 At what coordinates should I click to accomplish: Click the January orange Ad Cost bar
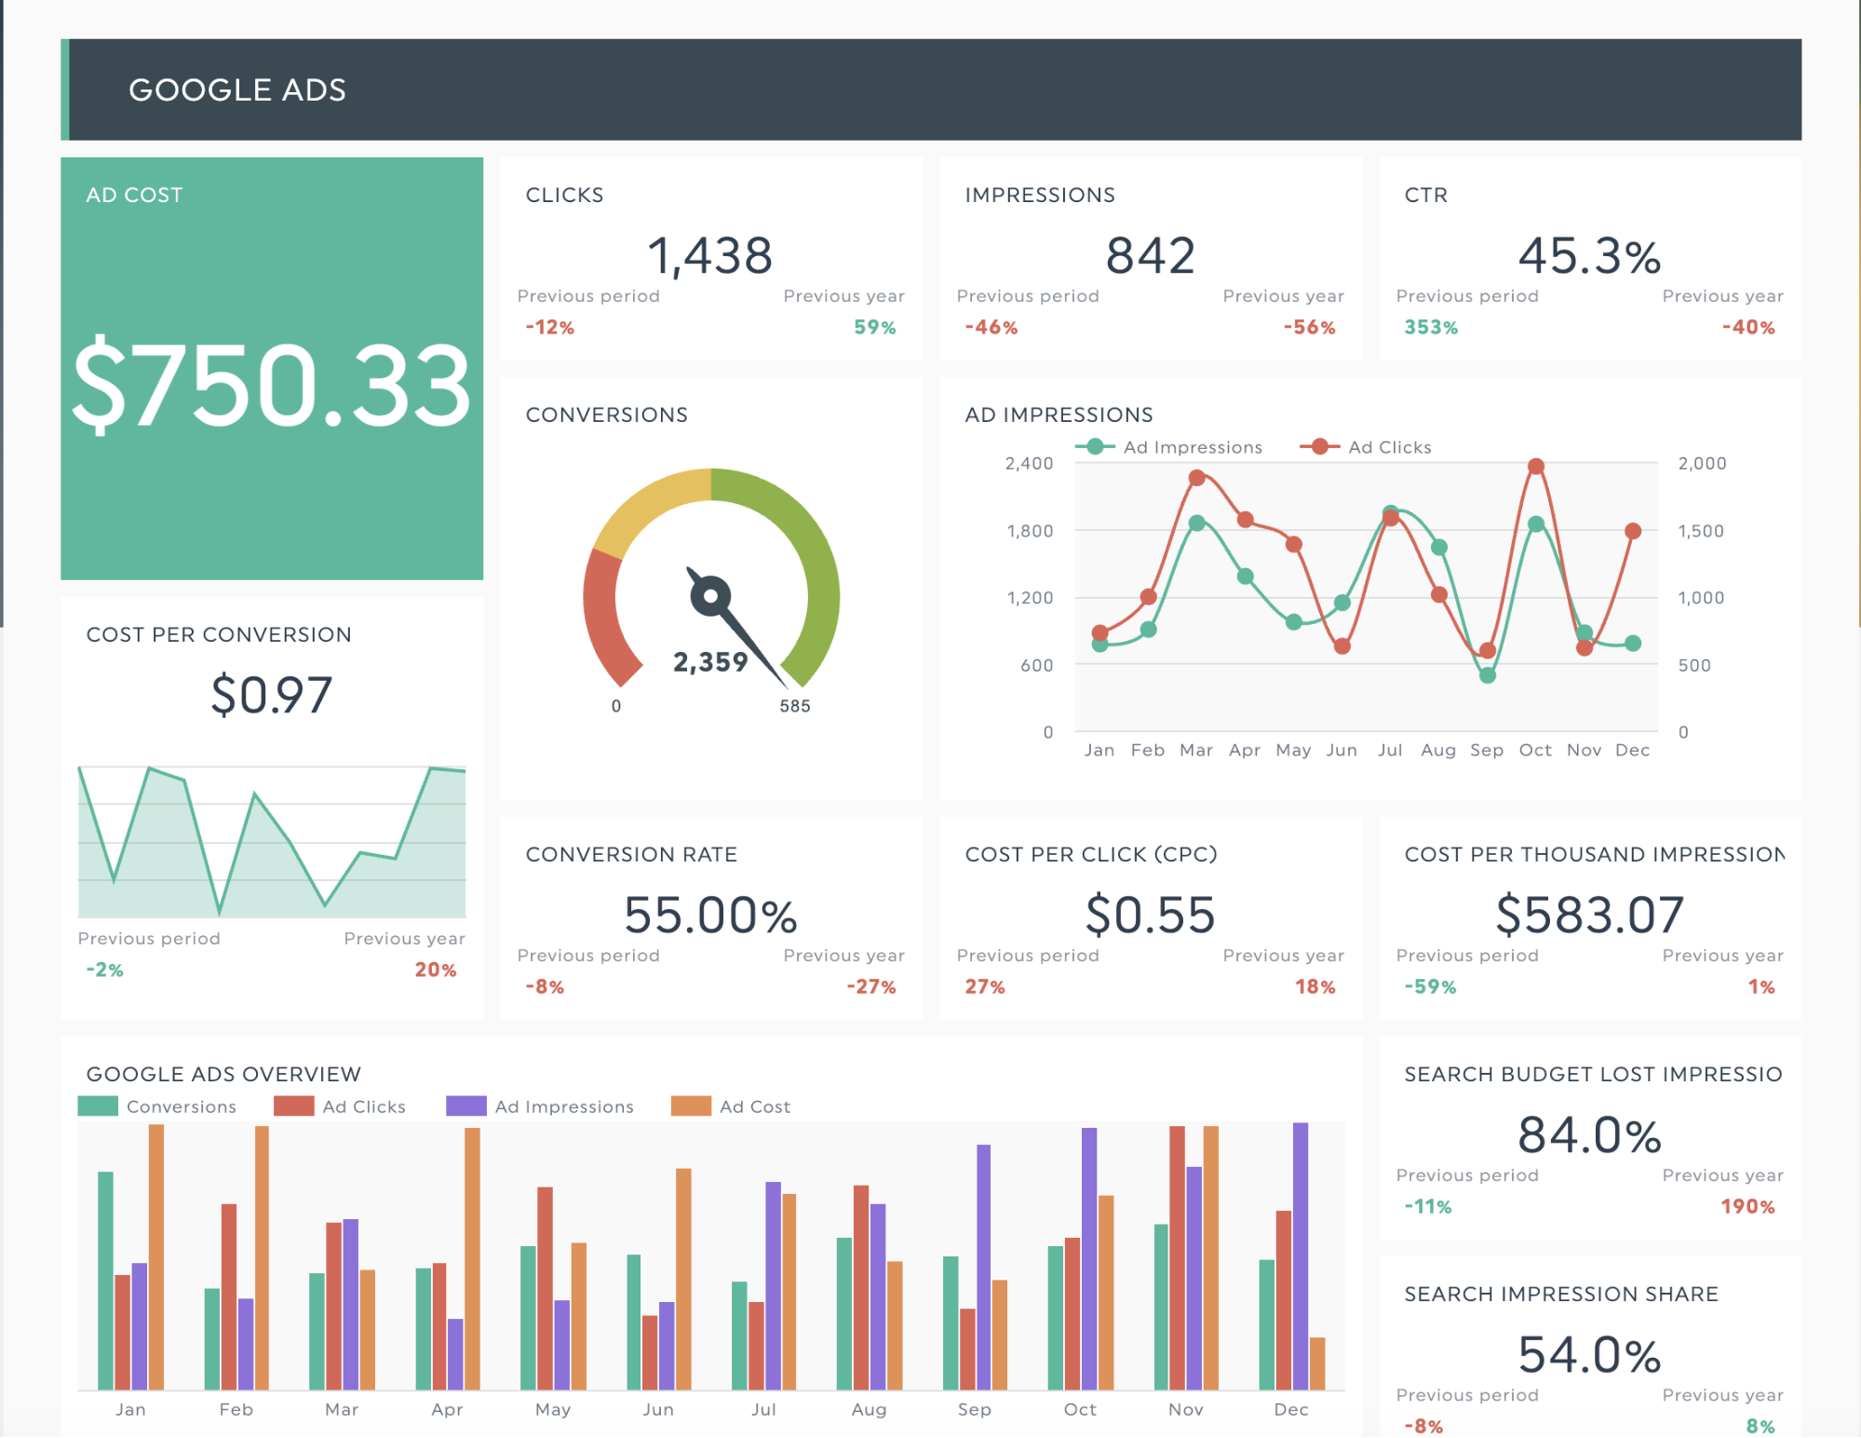[156, 1257]
